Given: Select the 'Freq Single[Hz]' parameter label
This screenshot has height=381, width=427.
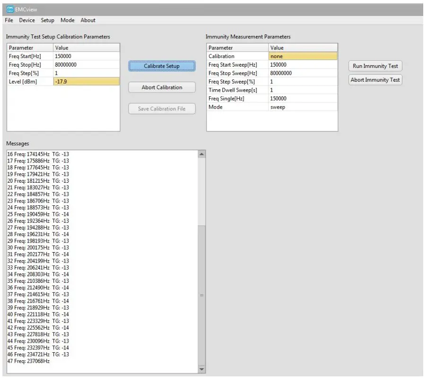Looking at the screenshot, I should (x=227, y=99).
